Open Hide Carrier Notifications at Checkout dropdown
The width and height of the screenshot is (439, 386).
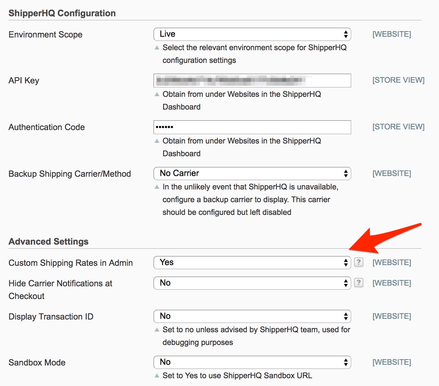point(252,283)
